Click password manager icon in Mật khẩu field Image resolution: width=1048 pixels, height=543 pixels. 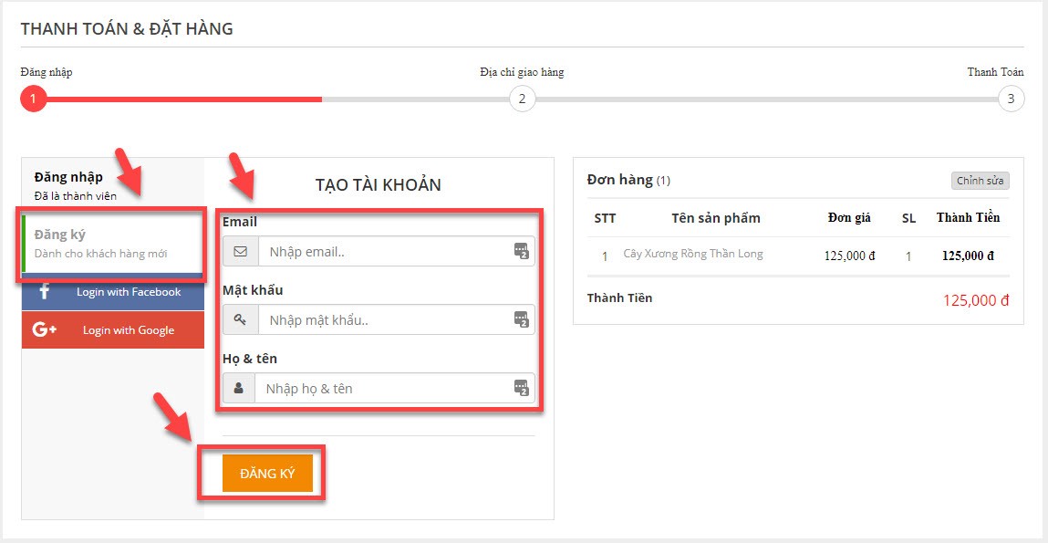(522, 319)
